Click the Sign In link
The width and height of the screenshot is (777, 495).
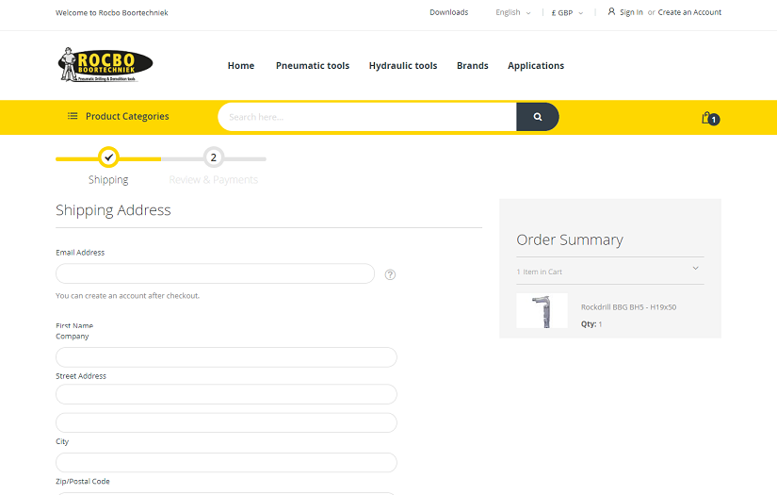[631, 12]
